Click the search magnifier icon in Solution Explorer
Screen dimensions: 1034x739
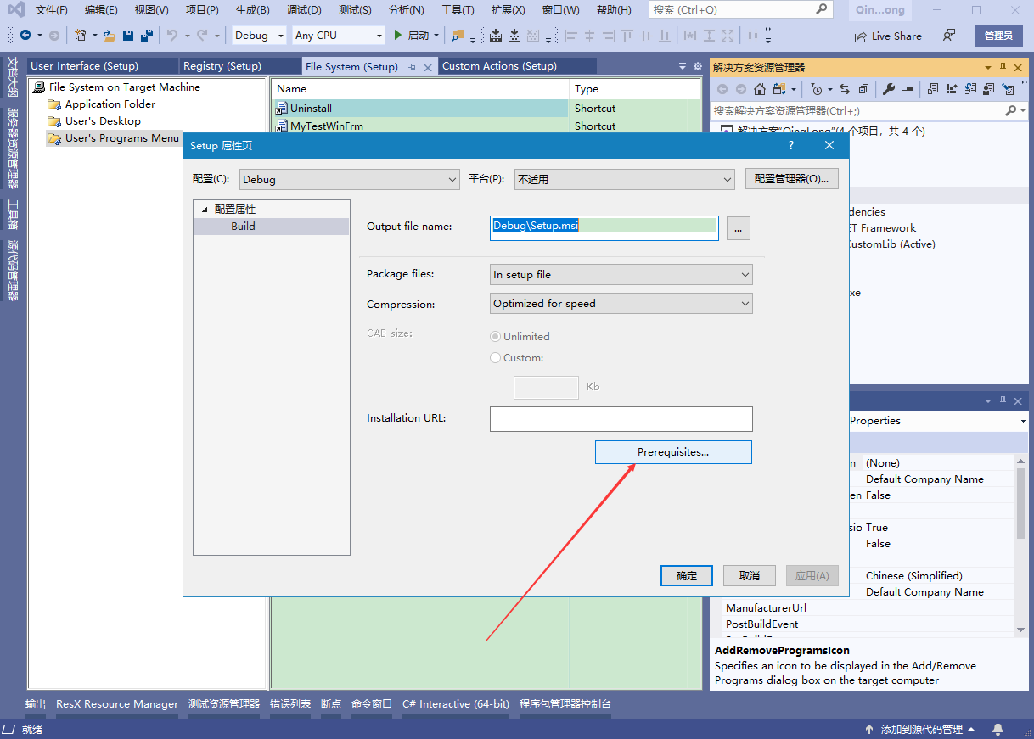tap(1010, 111)
